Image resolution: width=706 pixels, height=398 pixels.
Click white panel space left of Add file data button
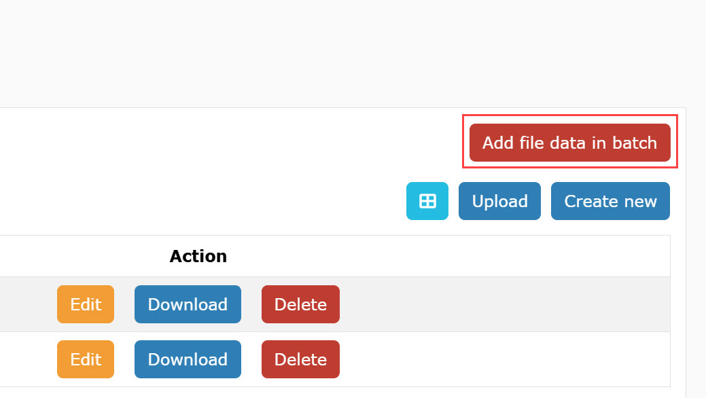click(238, 143)
